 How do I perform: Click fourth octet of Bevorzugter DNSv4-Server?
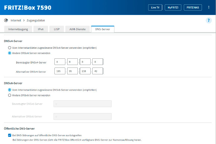[x=98, y=62]
